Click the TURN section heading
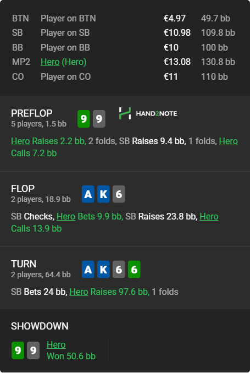Viewport: 250px width, 373px height. [x=24, y=264]
